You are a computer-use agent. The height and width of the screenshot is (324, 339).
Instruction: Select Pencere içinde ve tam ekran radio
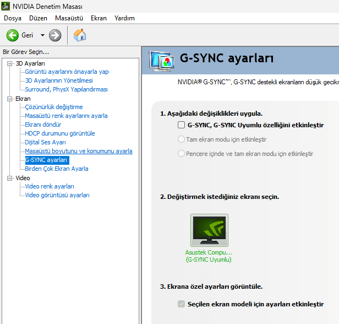pos(182,154)
